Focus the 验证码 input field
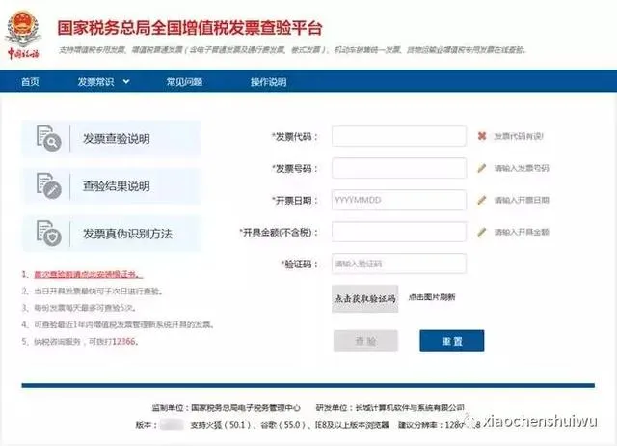Viewport: 617px width, 446px height. coord(399,264)
